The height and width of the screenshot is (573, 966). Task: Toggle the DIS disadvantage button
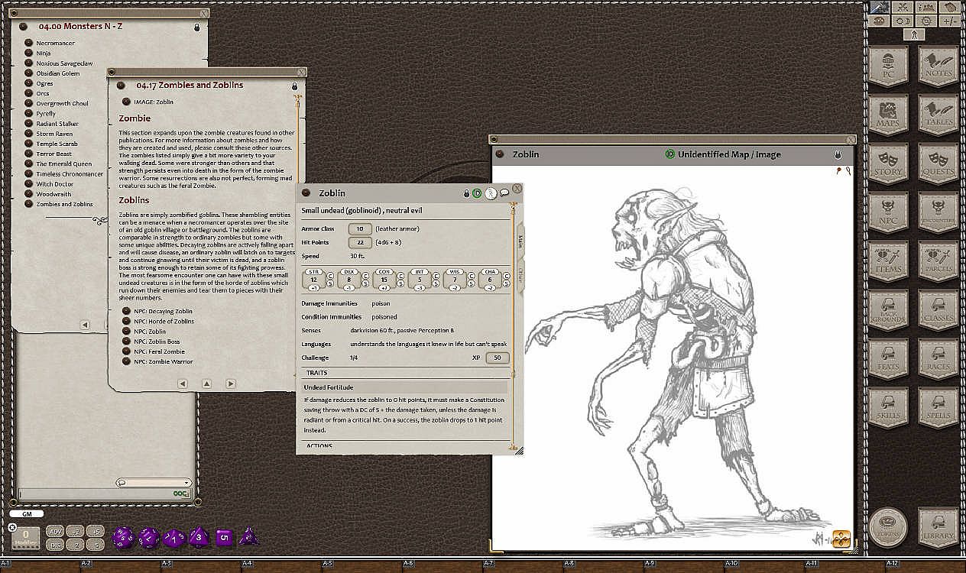click(55, 545)
